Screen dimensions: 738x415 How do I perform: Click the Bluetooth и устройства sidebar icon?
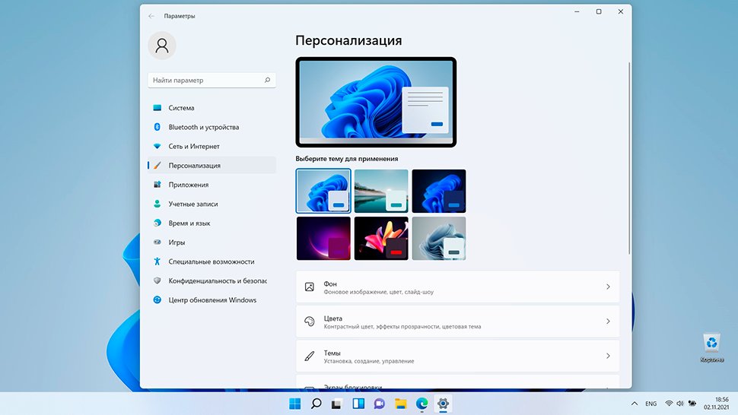157,127
